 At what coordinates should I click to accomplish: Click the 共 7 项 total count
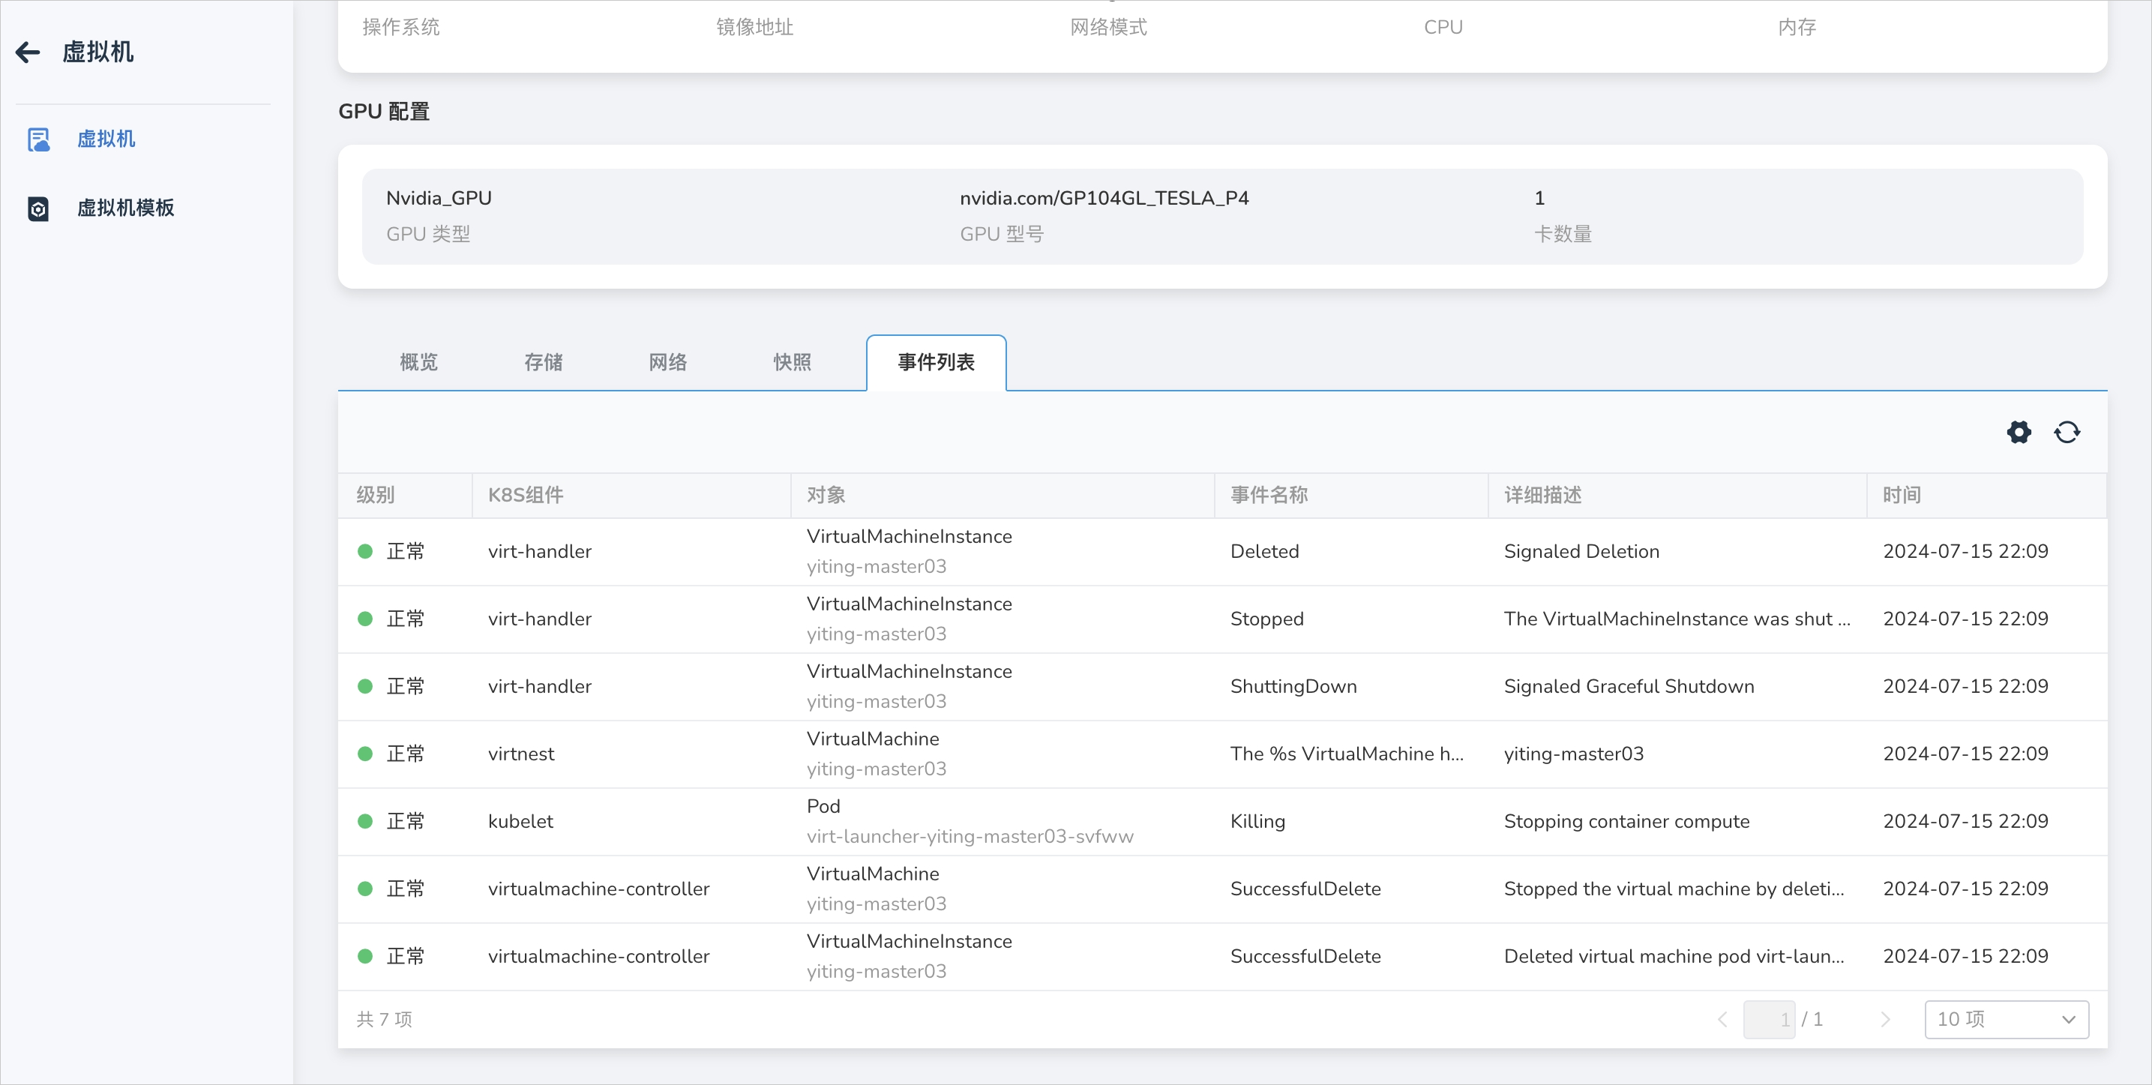tap(384, 1019)
